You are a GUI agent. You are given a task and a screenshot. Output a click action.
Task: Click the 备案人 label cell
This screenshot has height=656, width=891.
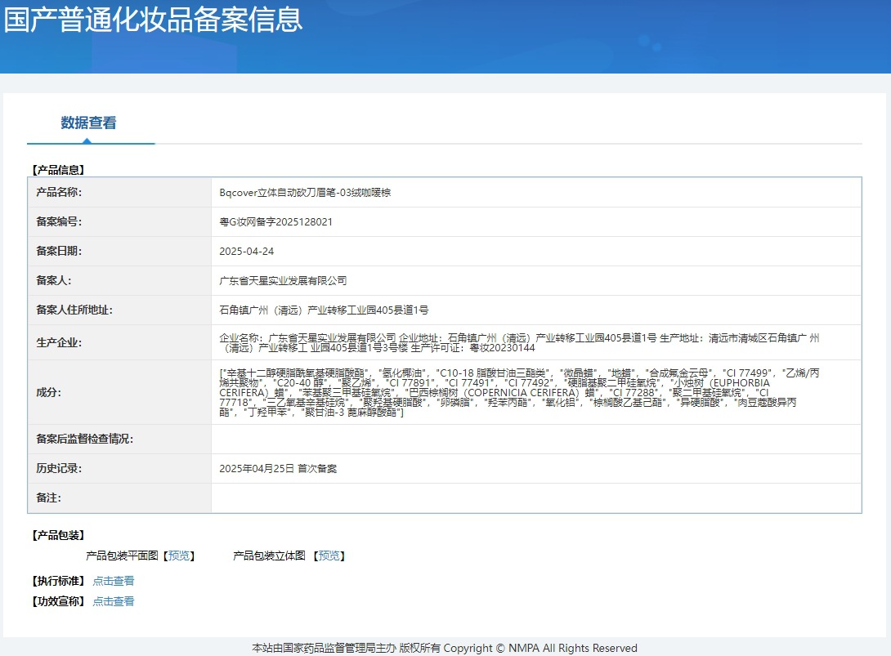pos(119,280)
